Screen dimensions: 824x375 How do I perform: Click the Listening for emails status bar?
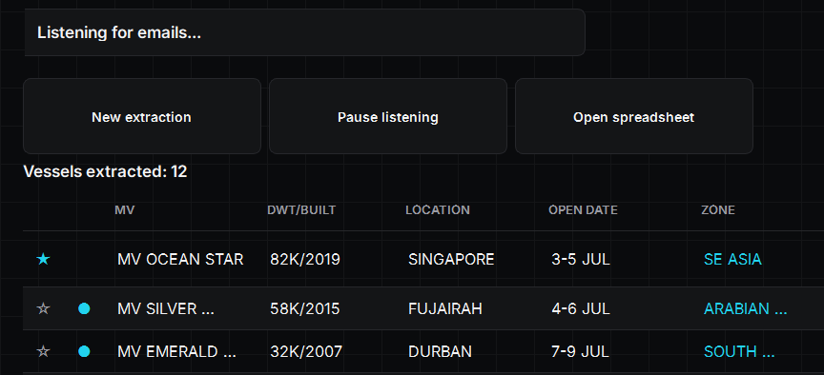(x=305, y=32)
